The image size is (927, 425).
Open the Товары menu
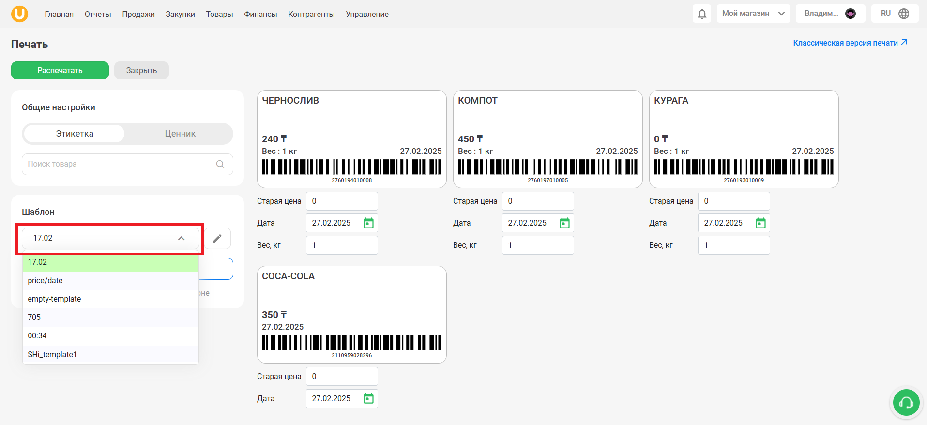point(219,14)
